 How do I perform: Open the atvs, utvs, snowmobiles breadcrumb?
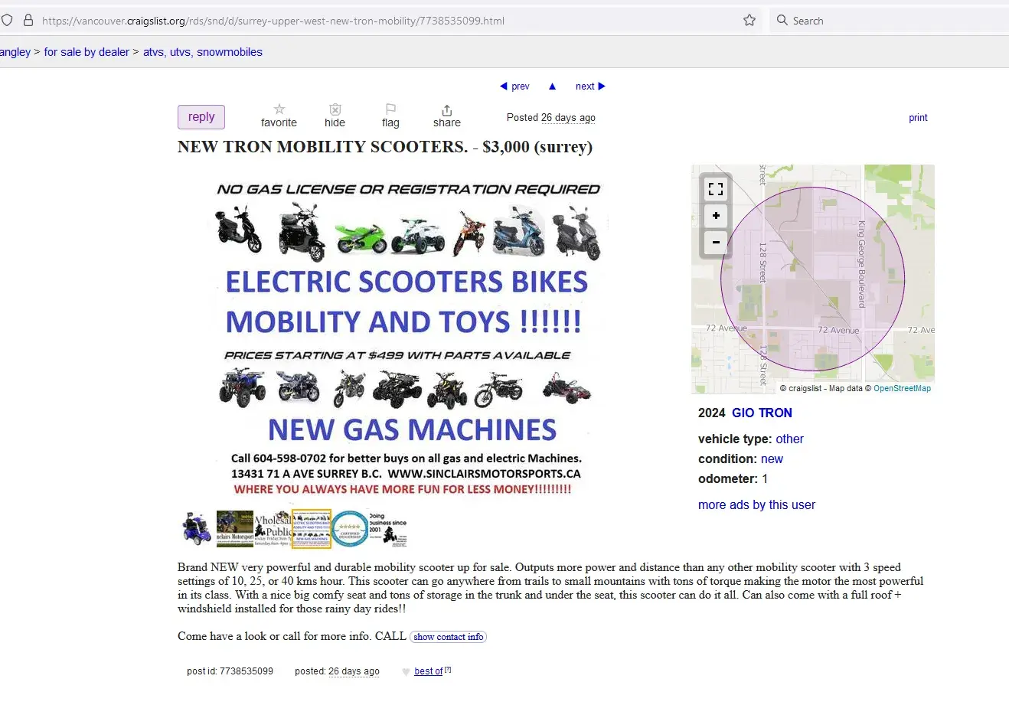coord(203,52)
